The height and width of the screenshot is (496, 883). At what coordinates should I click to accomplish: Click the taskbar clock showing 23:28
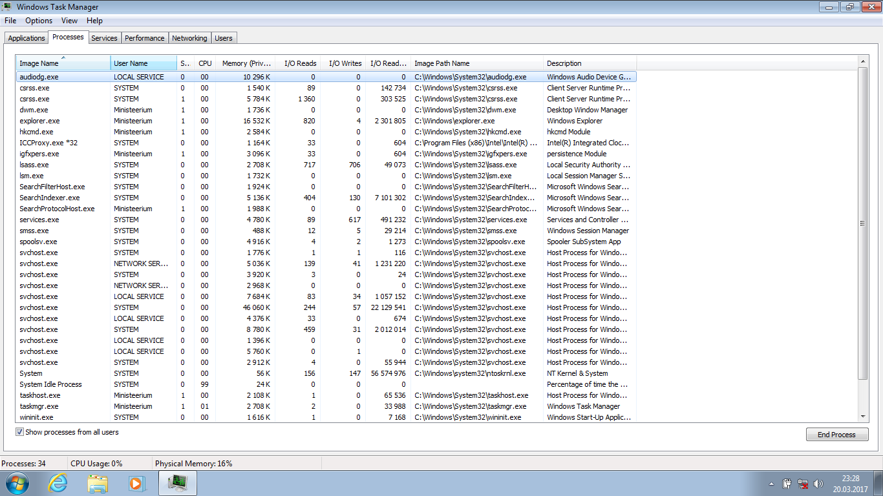(x=850, y=484)
